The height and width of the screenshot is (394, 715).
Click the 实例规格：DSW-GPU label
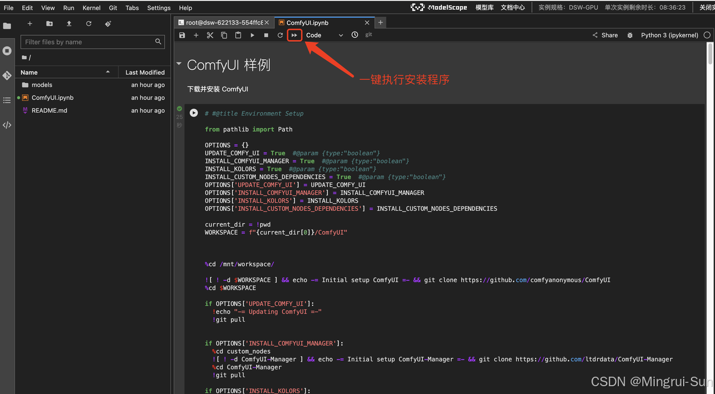(567, 7)
